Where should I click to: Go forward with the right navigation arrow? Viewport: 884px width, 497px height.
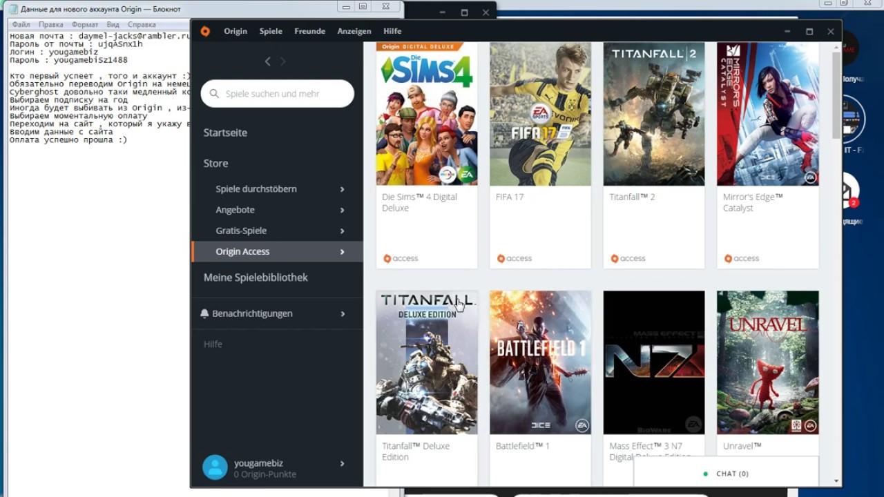point(282,61)
